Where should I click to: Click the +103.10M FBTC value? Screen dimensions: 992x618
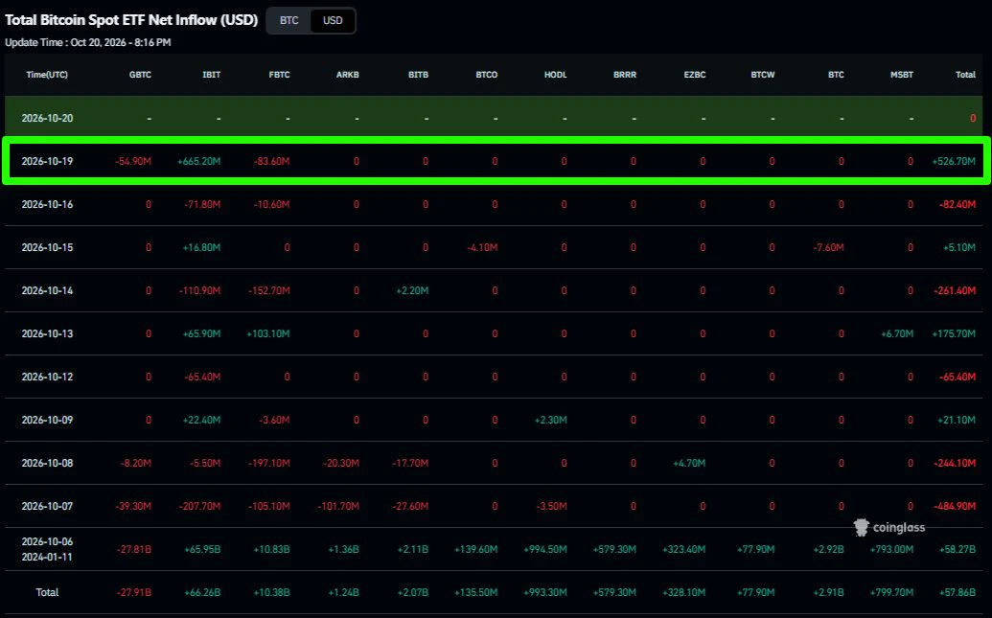click(268, 333)
